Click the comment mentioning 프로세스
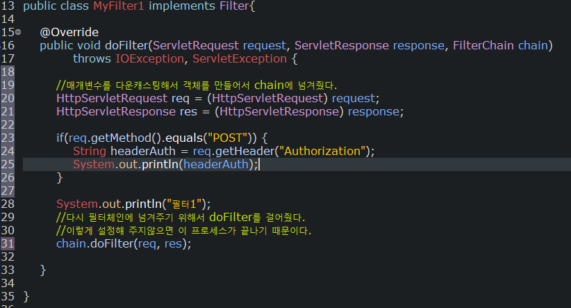571x308 pixels. pos(184,231)
